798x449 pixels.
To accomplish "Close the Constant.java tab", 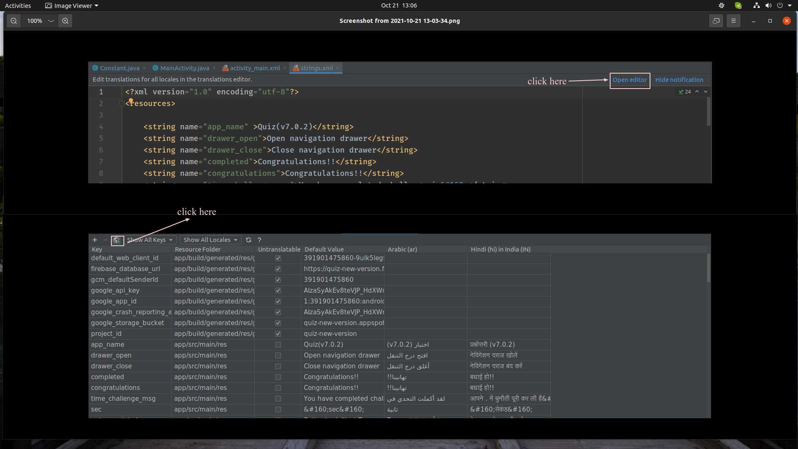I will click(x=144, y=68).
